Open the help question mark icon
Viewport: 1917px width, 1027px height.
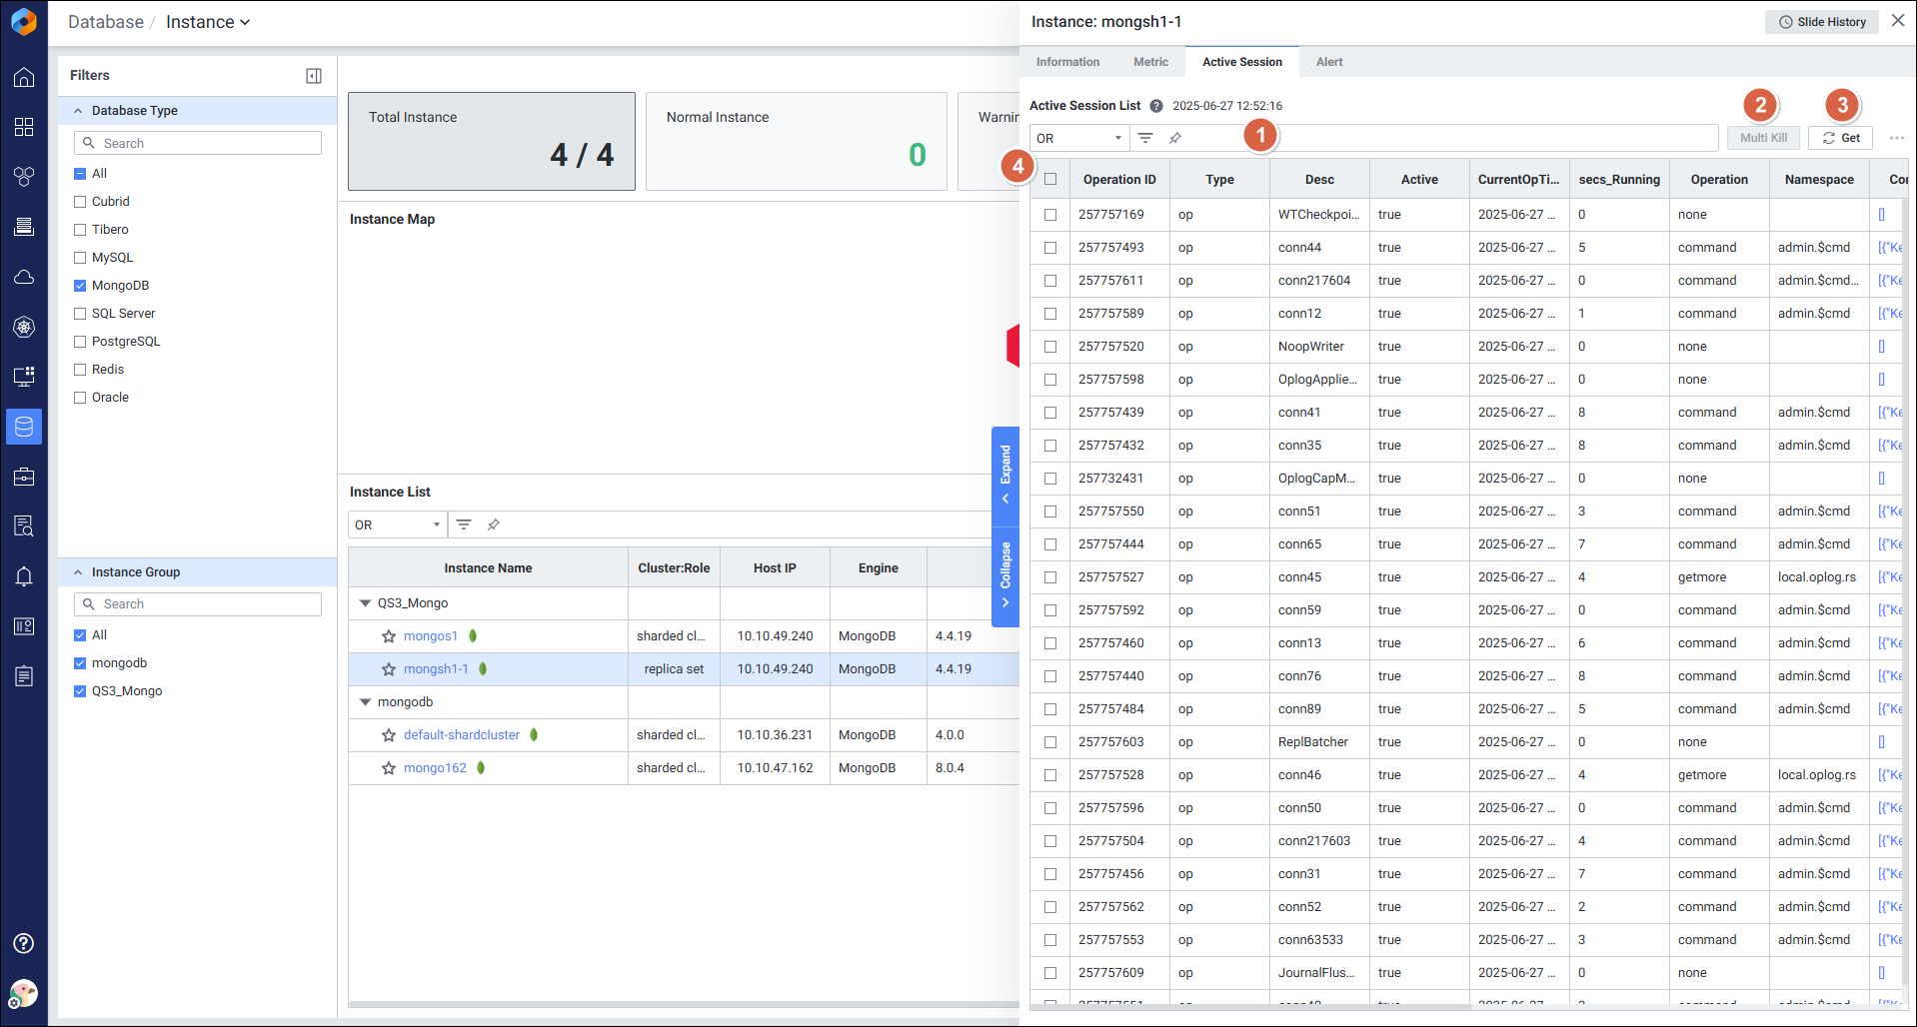[24, 943]
